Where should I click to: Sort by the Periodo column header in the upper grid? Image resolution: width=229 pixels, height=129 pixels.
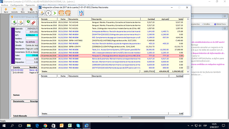[x=49, y=19]
